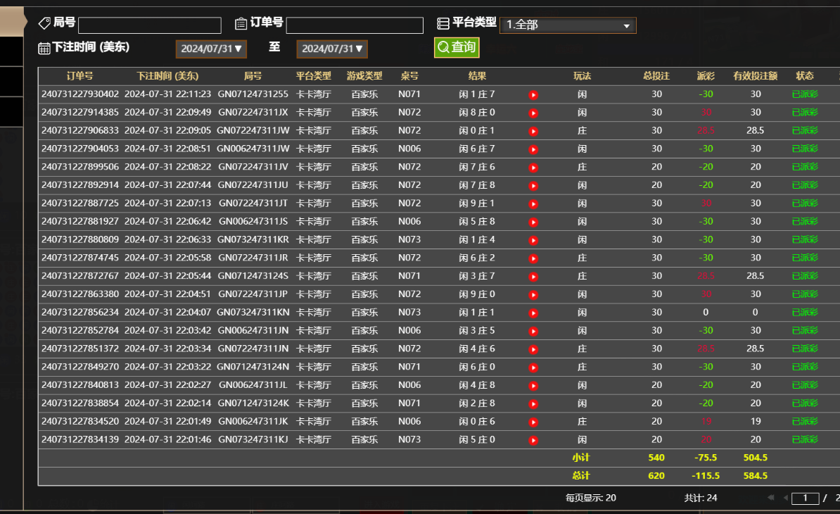Click into the 局号 input field

click(x=149, y=25)
